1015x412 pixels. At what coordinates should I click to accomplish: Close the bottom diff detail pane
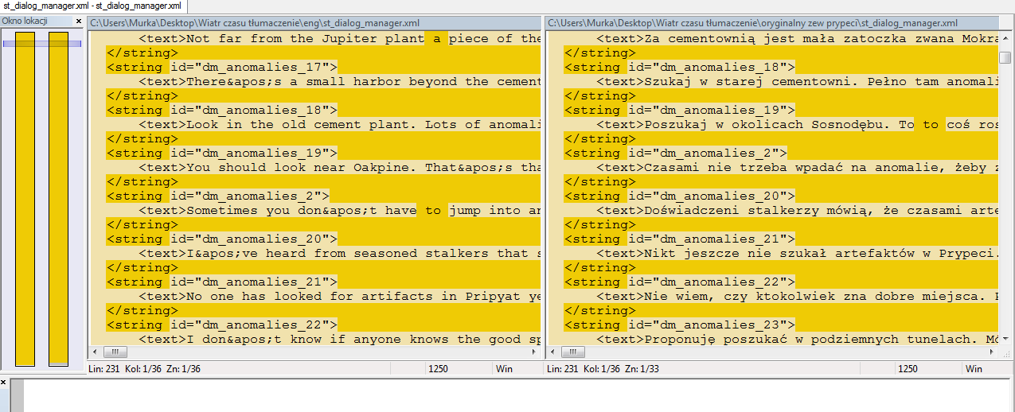pos(3,383)
